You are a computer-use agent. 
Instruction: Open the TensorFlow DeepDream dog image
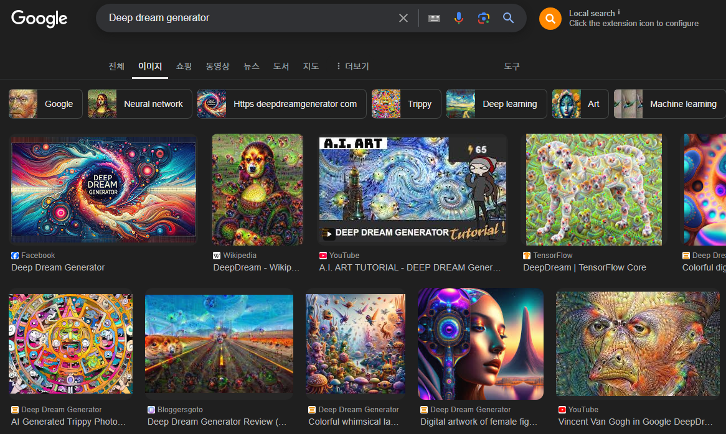[593, 190]
